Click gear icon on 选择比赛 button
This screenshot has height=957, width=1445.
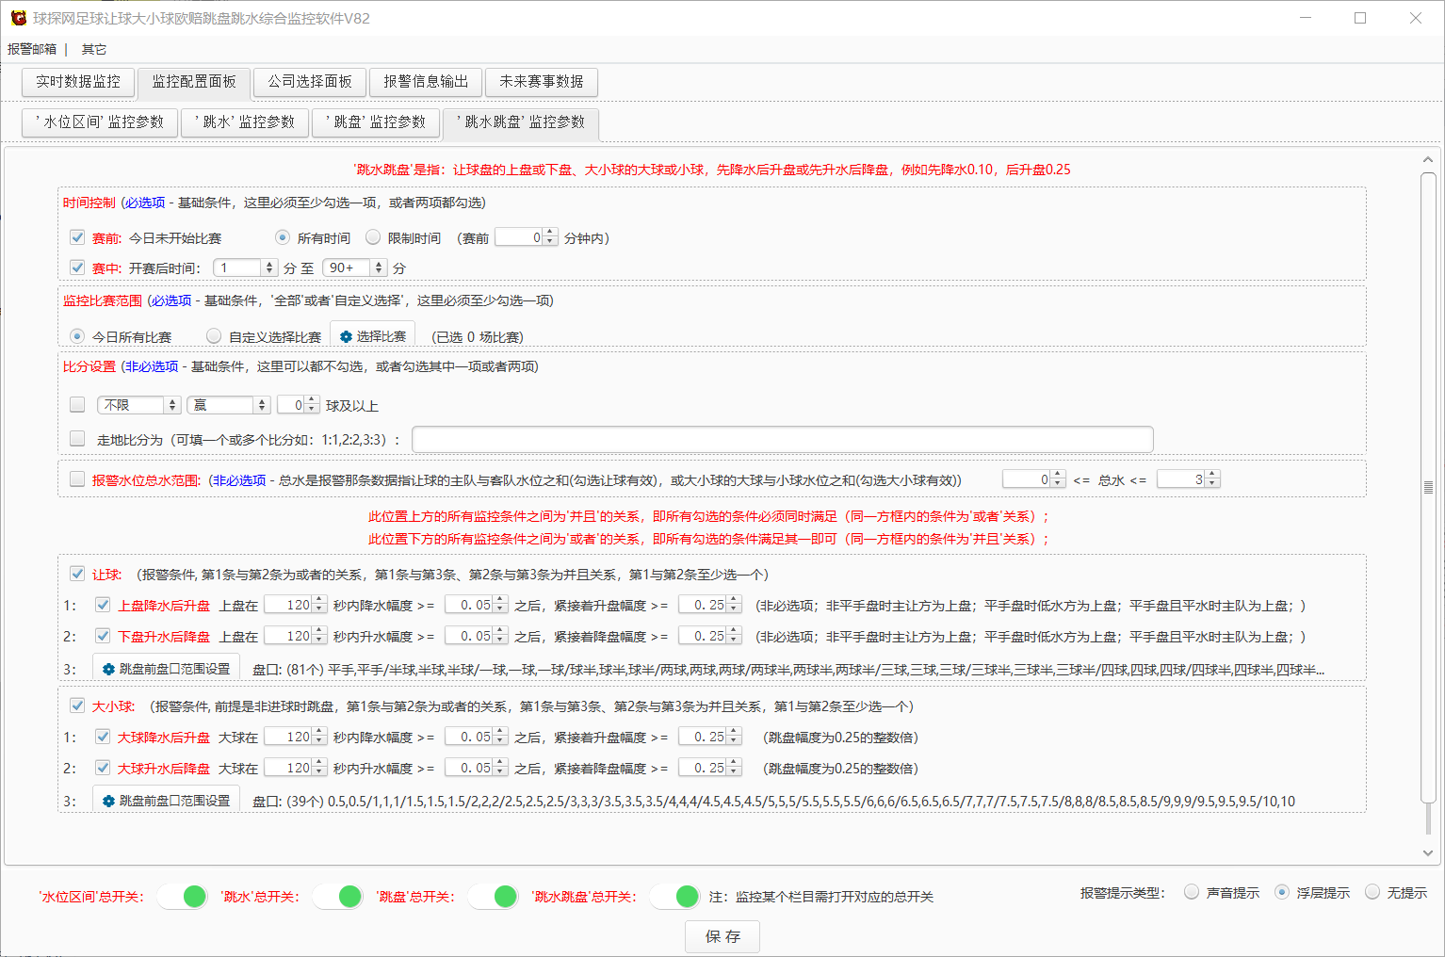coord(346,336)
